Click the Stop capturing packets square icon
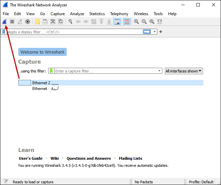Viewport: 221px width, 185px height. [x=12, y=22]
